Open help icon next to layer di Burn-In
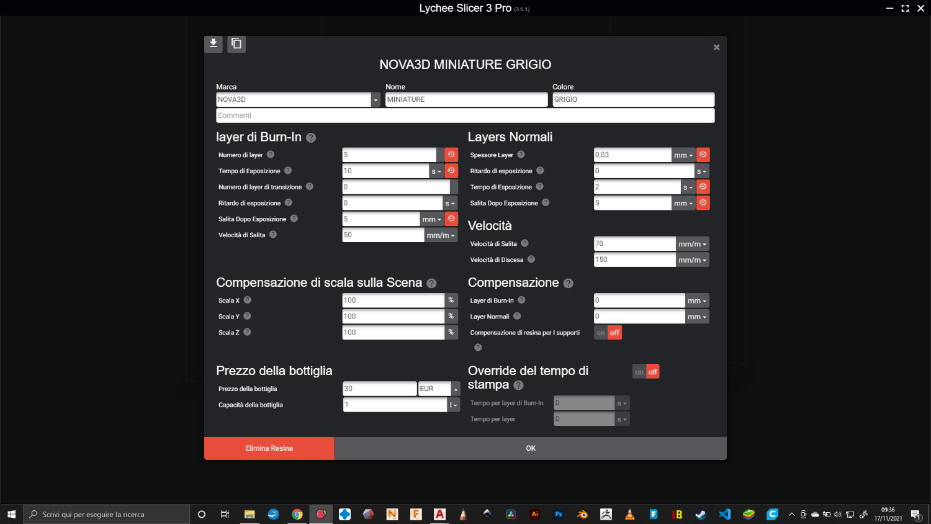 [x=311, y=138]
